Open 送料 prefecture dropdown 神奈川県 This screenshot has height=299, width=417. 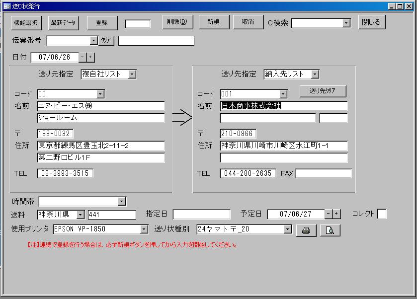coord(80,215)
